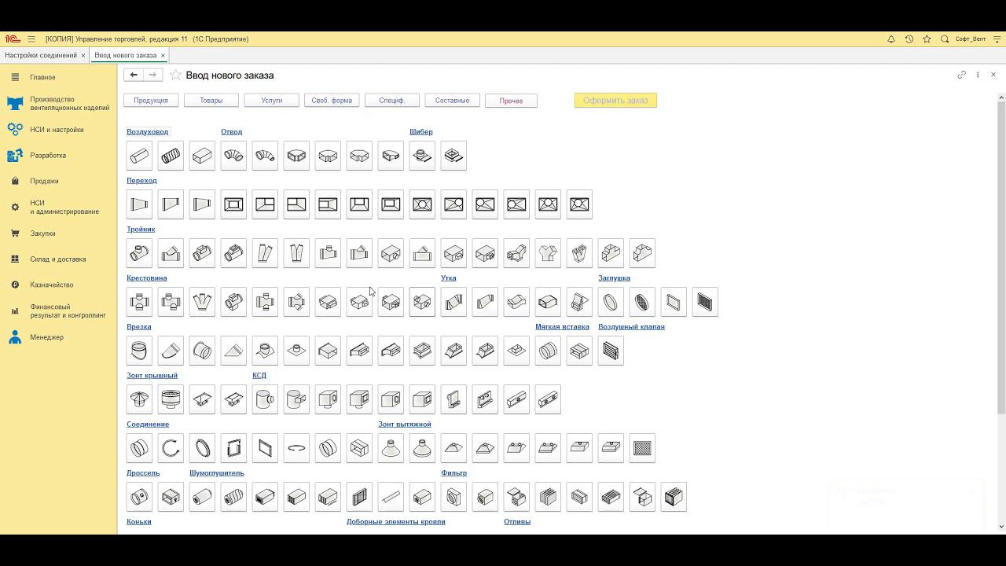This screenshot has width=1006, height=566.
Task: Select the first roof cowl under Зонт крышный
Action: point(139,399)
